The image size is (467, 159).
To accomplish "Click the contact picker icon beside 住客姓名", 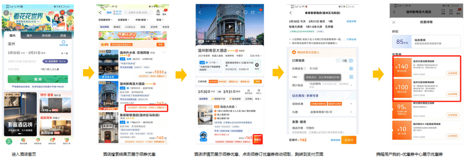I will (x=351, y=68).
